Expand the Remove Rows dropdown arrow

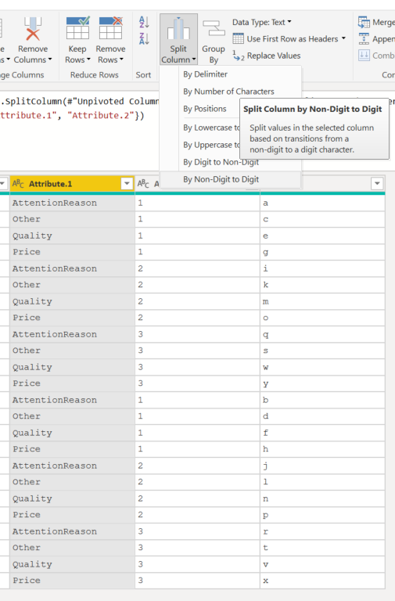coord(121,59)
